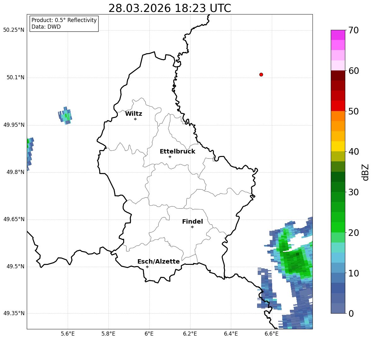Click the 49.35°N latitude label
The image size is (373, 340).
(x=14, y=313)
